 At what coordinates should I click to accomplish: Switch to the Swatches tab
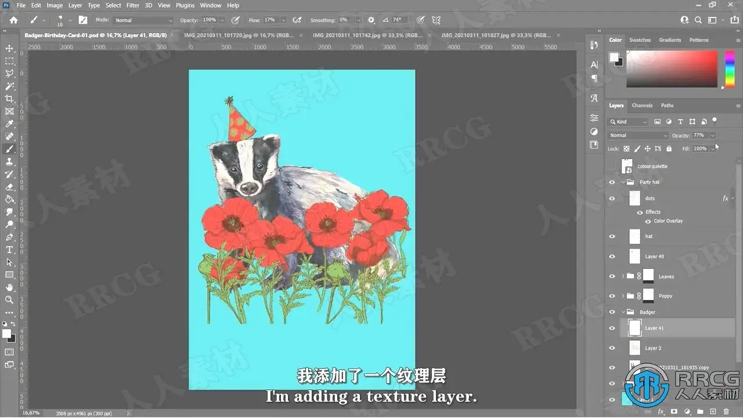coord(640,40)
